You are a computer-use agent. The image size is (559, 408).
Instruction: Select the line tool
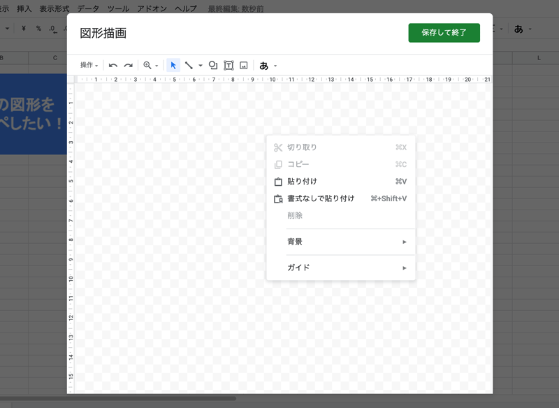tap(189, 65)
